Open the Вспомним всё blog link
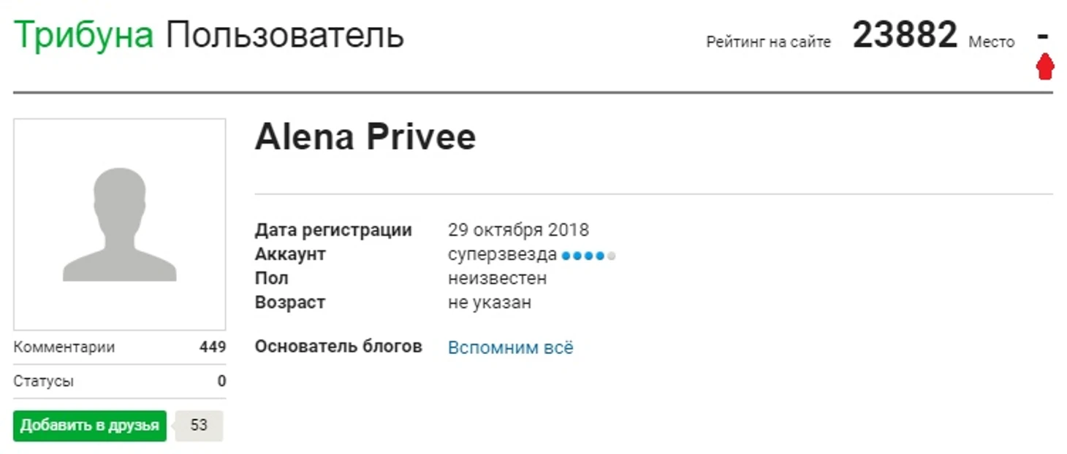Viewport: 1067px width, 454px height. [x=511, y=347]
